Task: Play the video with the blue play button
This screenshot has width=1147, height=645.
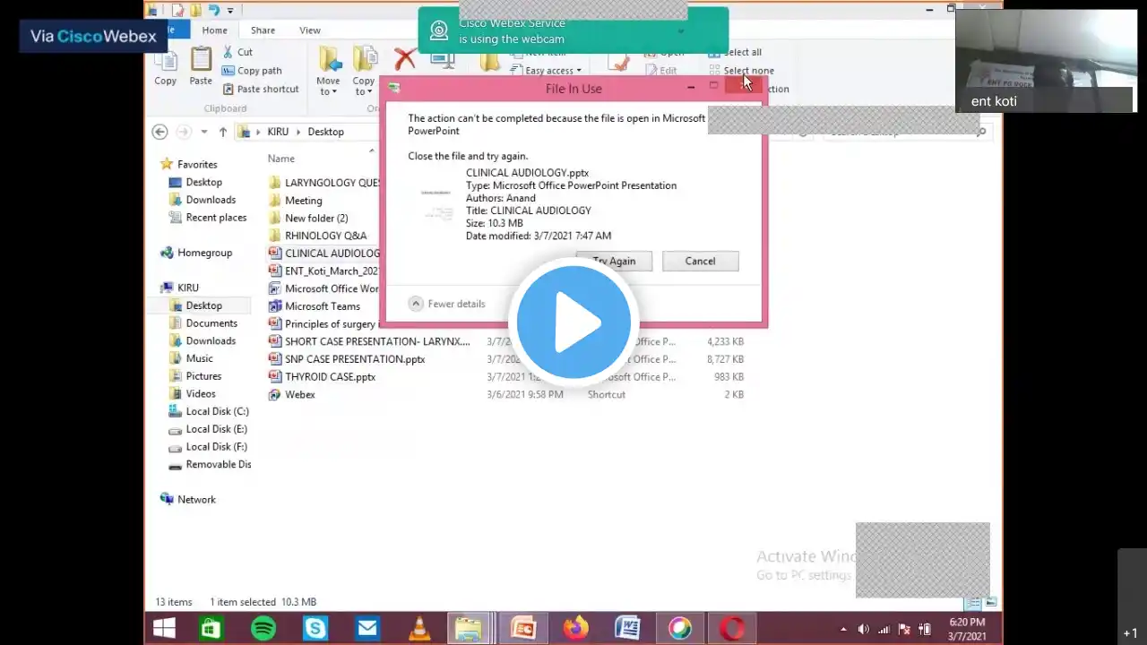Action: [x=573, y=322]
